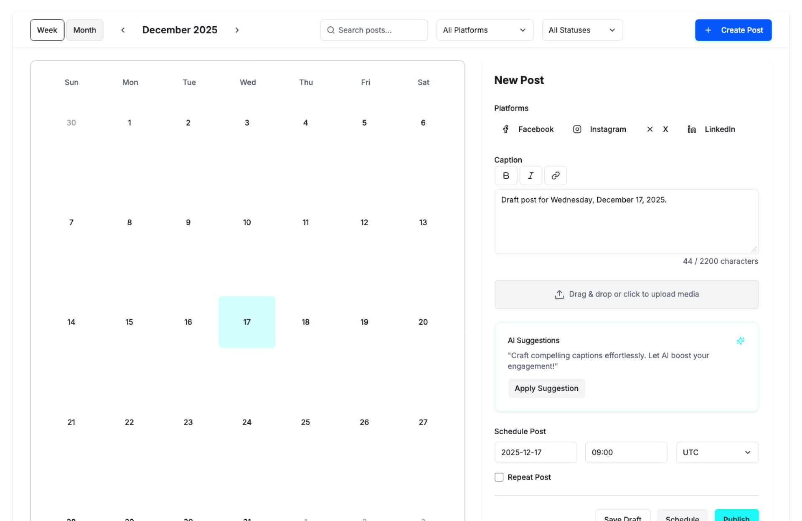Screen dimensions: 802x521
Task: Switch to Month view
Action: click(85, 30)
